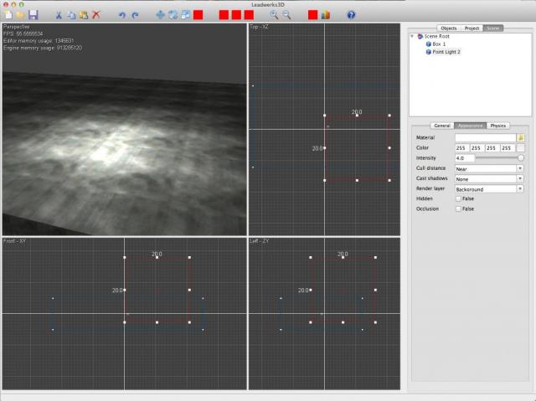Click the Zoom In magnifier icon
This screenshot has height=401, width=536.
coord(274,15)
